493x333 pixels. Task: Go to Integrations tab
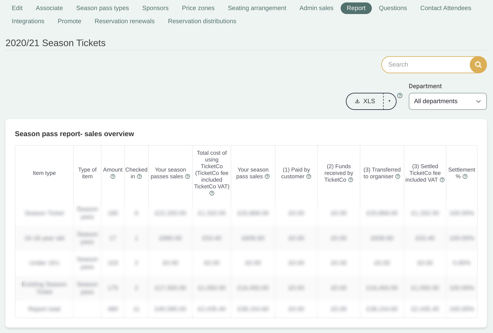tap(28, 21)
